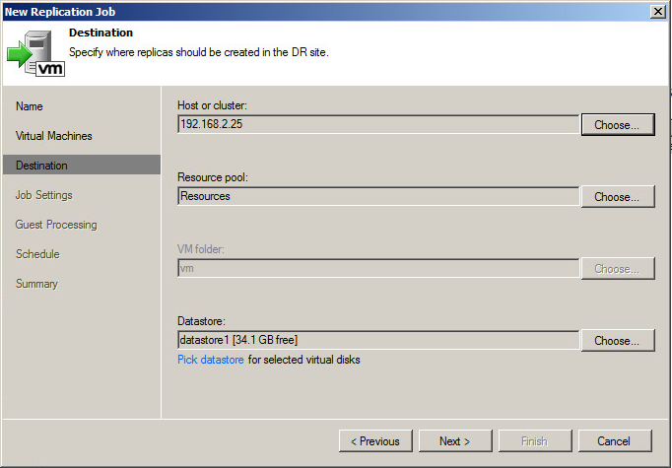Screen dimensions: 672x468
Task: Click the VM server wizard icon
Action: coord(36,53)
